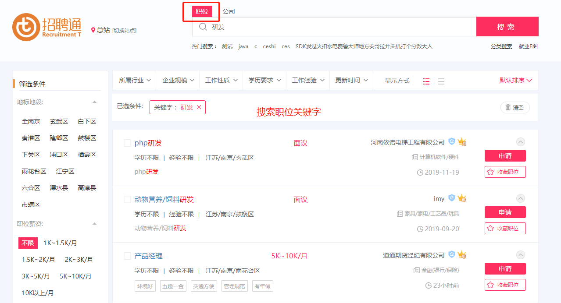Select the 职位 search tab
Screen dimensions: 561x303
(202, 11)
